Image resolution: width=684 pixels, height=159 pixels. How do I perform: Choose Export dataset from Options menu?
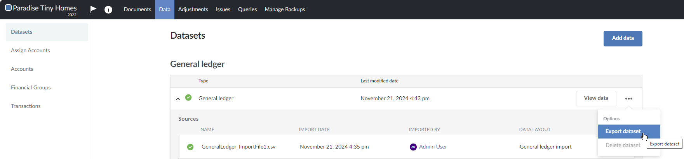(x=623, y=132)
